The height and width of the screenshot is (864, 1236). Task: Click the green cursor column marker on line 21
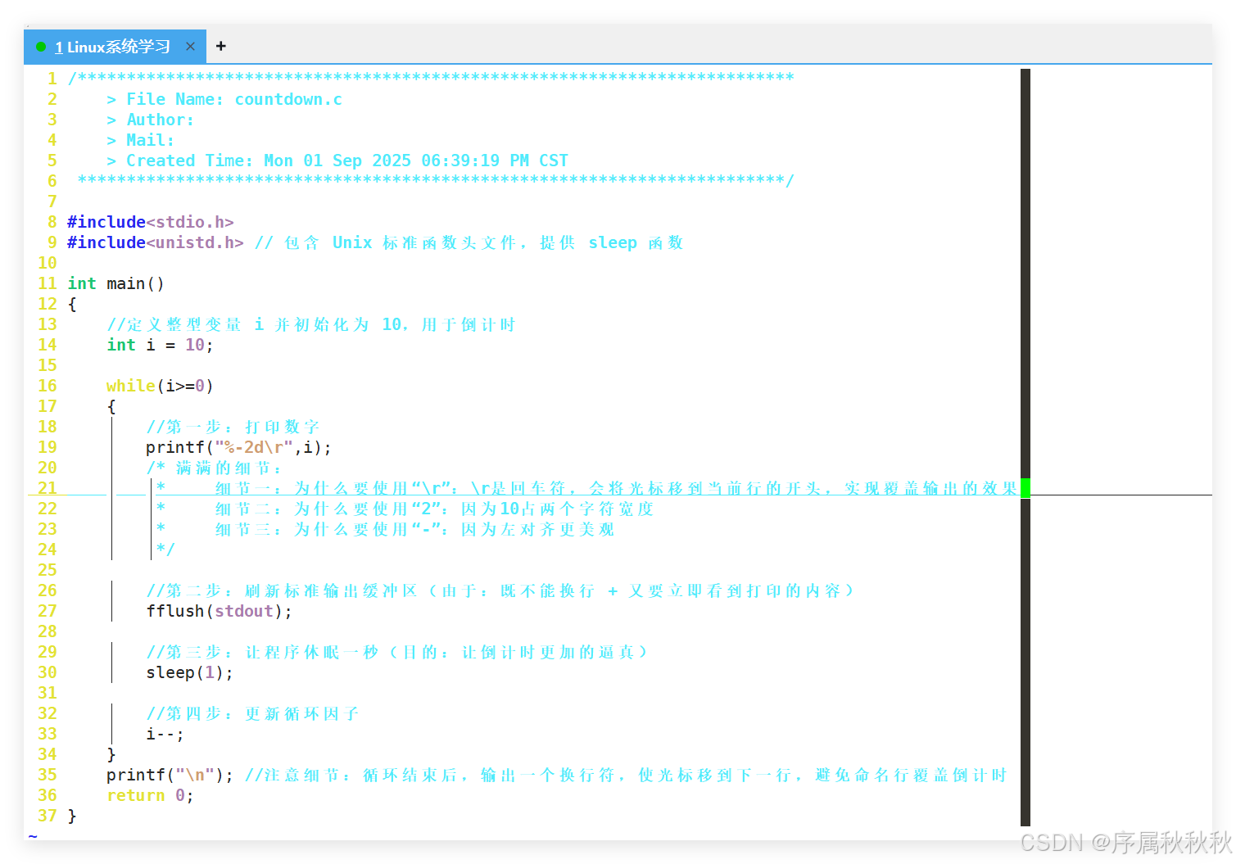click(1025, 488)
